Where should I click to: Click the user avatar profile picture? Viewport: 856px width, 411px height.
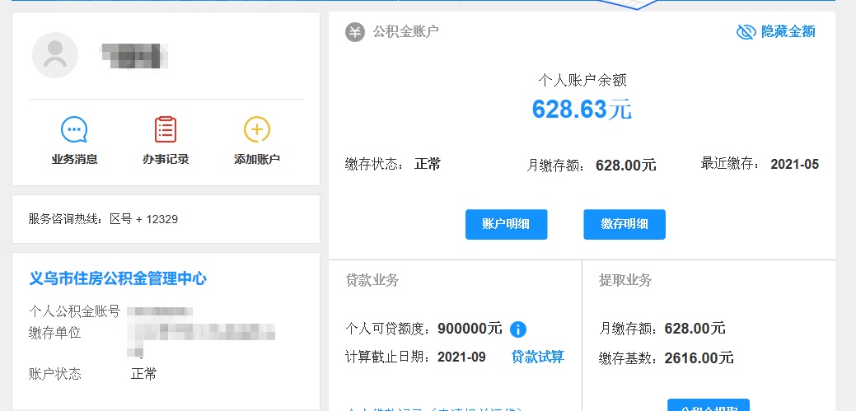point(55,55)
